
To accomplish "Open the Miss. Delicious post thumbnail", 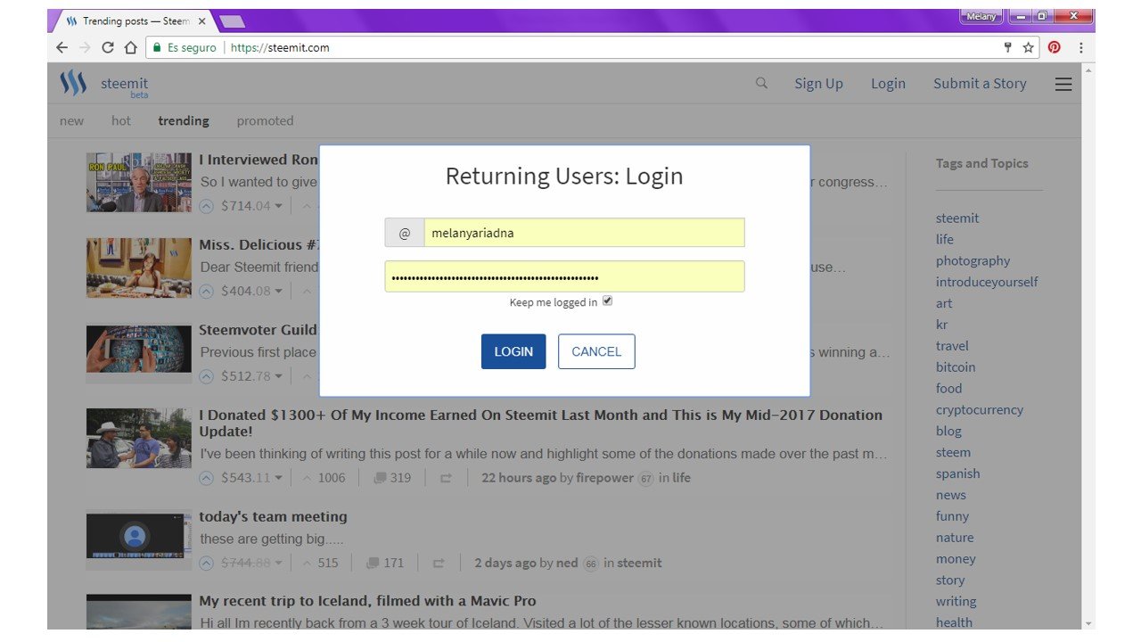I will pos(138,267).
